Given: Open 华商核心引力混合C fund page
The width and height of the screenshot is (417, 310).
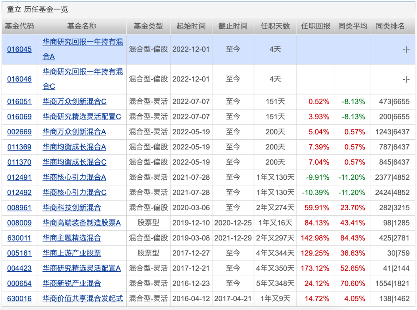Looking at the screenshot, I should [75, 192].
